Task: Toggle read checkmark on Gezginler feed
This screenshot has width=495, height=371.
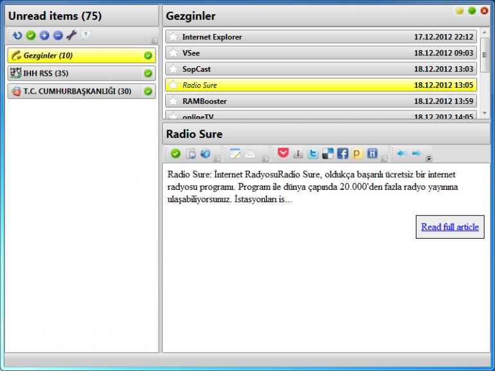Action: [x=148, y=56]
